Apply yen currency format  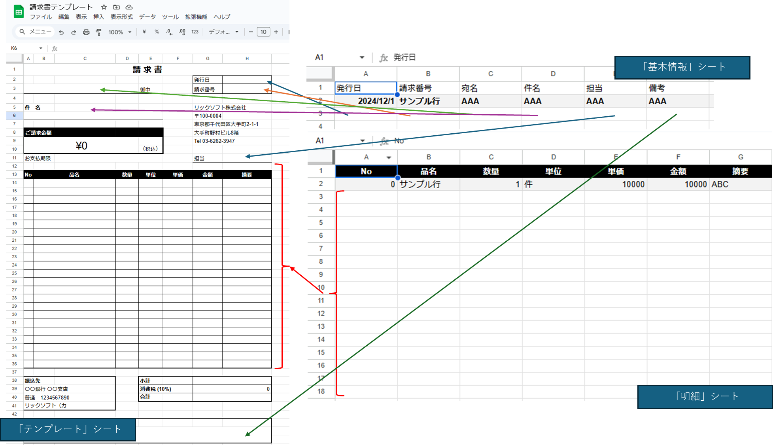[x=144, y=32]
